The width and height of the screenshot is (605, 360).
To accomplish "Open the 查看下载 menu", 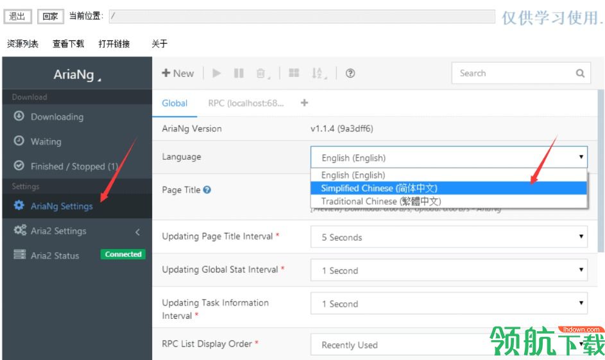I will tap(68, 44).
